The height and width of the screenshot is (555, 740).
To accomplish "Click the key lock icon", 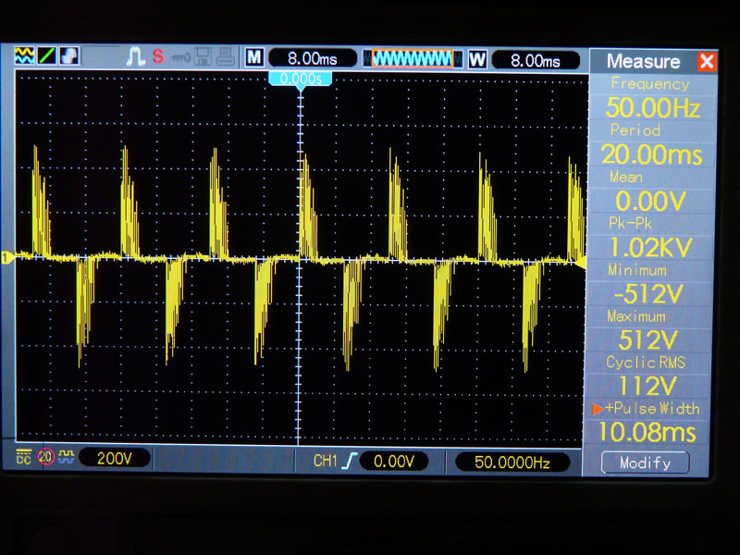I will (180, 57).
